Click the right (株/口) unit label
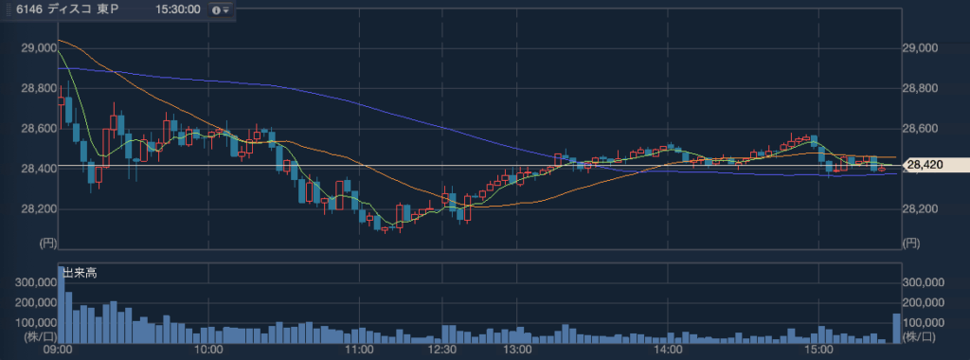 [919, 337]
